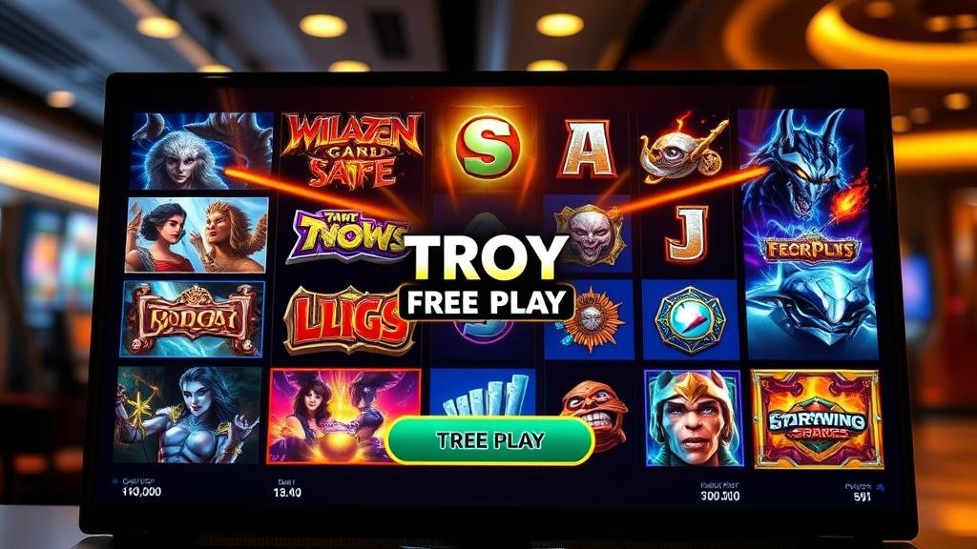Open the blue-skinned goddess thumbnail
This screenshot has width=977, height=549.
pos(188,415)
